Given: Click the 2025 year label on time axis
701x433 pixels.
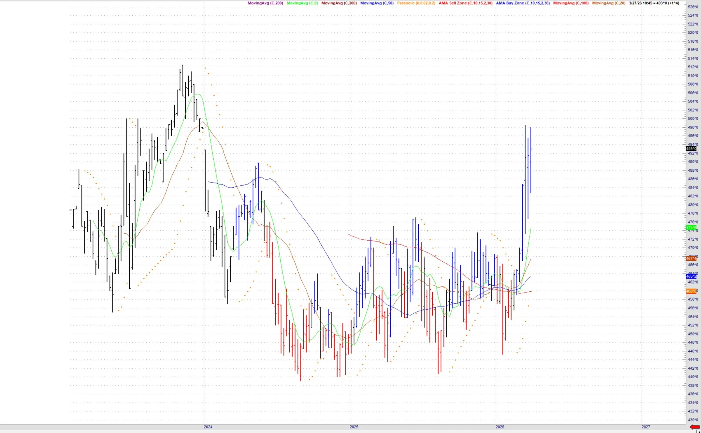Looking at the screenshot, I should coord(354,427).
